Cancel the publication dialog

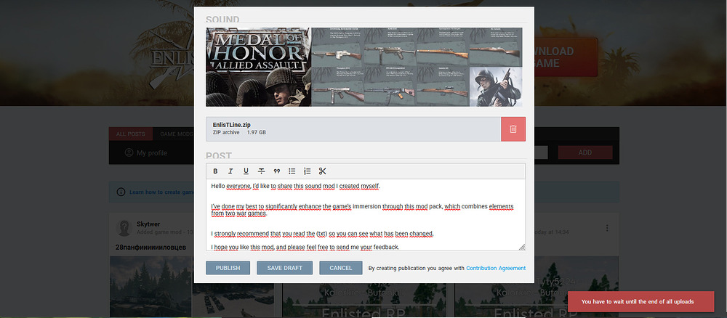click(341, 268)
